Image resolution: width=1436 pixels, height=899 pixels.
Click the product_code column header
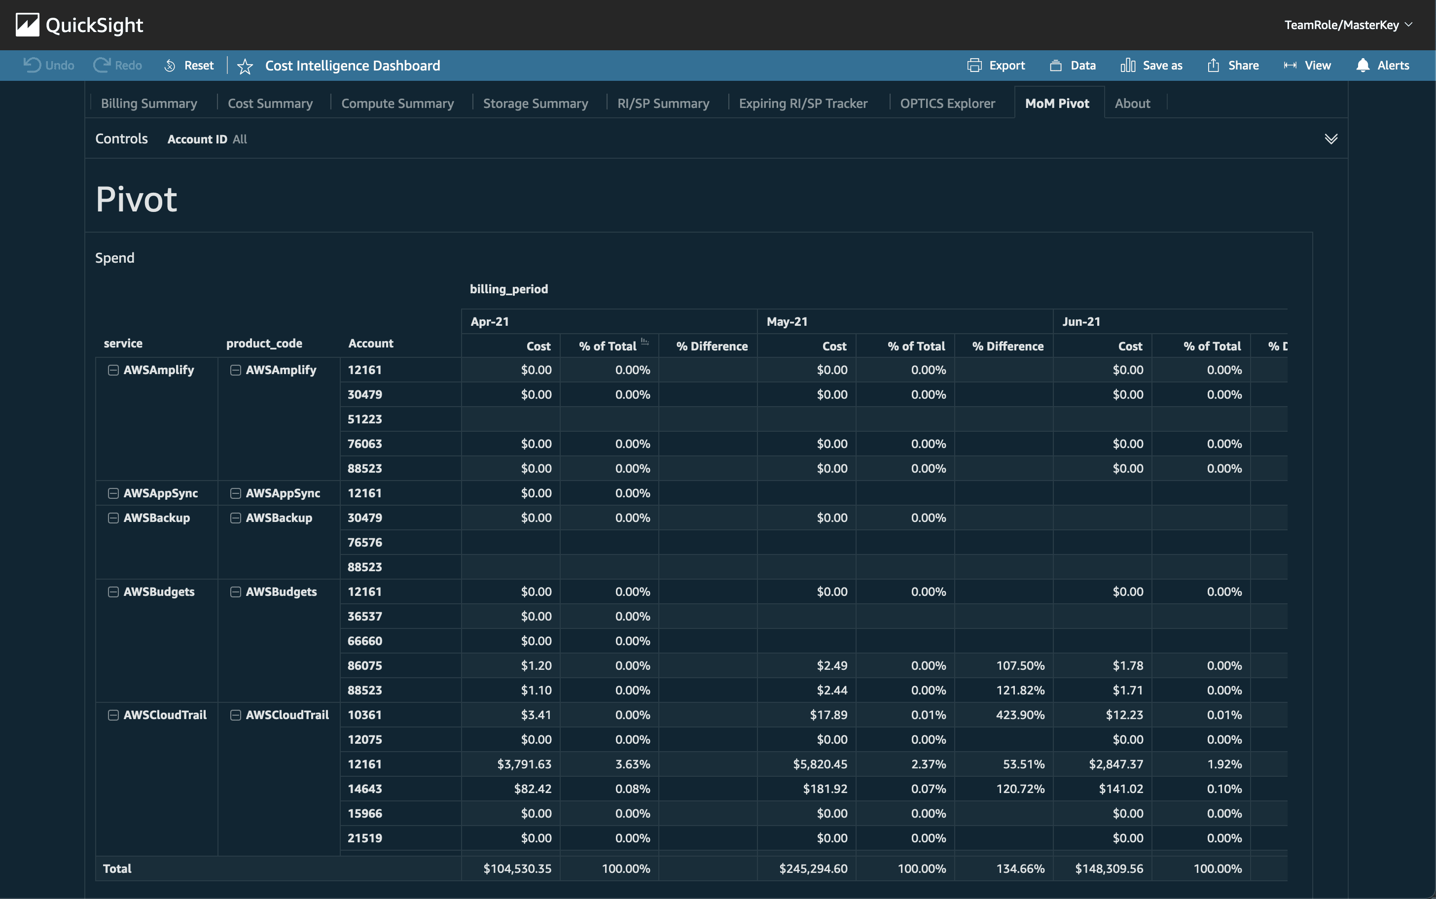pos(264,343)
